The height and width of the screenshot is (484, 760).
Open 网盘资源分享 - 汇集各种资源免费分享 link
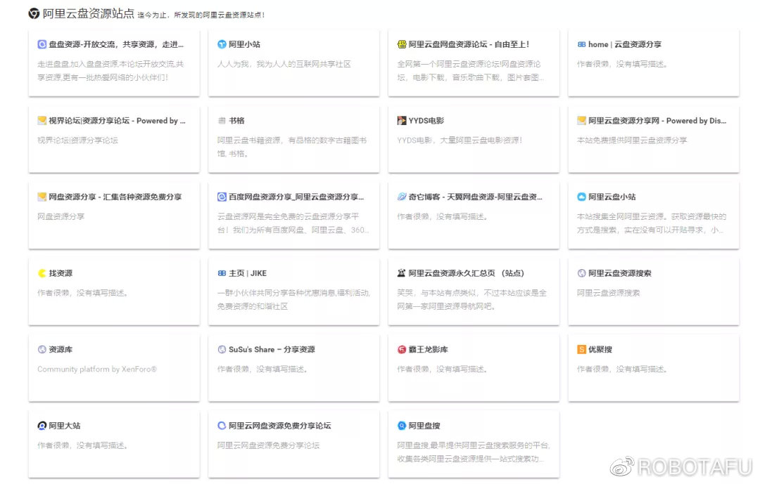pos(115,197)
